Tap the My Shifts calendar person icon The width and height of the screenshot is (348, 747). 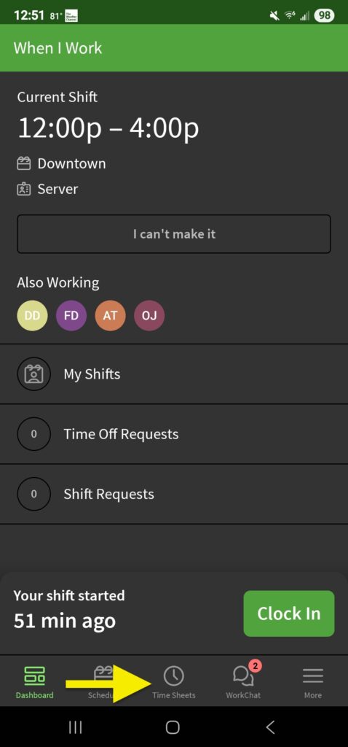(33, 374)
